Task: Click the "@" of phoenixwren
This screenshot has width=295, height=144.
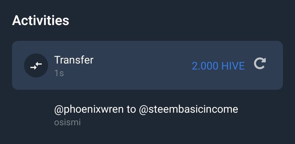Action: (58, 110)
